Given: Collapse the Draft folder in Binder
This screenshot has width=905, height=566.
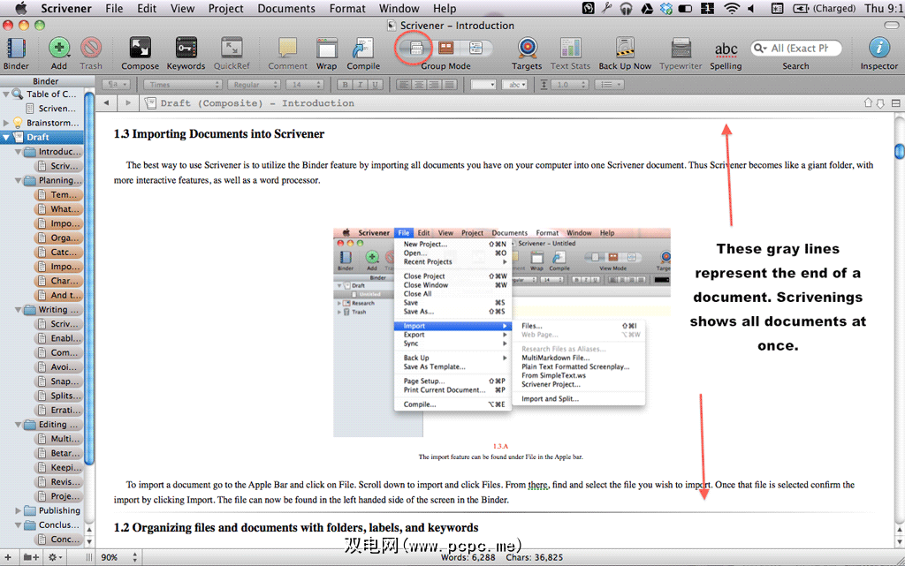Looking at the screenshot, I should point(7,138).
